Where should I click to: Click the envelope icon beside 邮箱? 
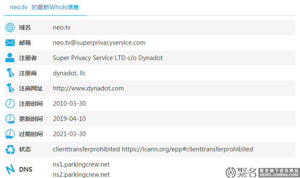(10, 43)
